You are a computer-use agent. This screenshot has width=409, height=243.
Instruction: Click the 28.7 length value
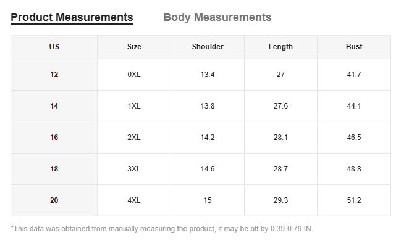(280, 169)
